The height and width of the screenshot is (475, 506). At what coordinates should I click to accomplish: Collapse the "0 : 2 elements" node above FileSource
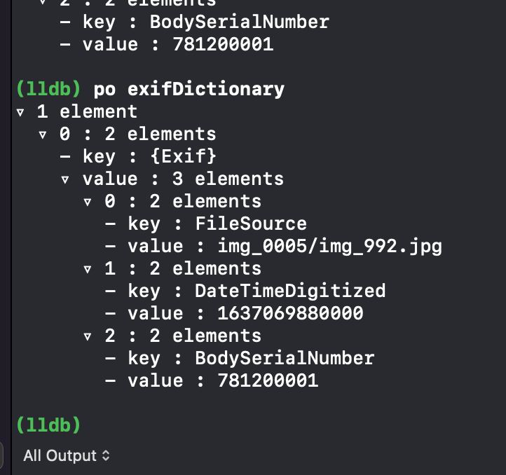tap(88, 202)
